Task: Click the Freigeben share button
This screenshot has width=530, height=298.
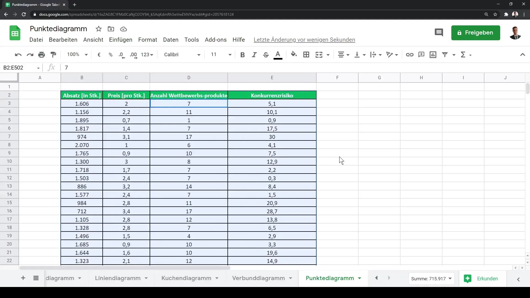Action: point(476,33)
